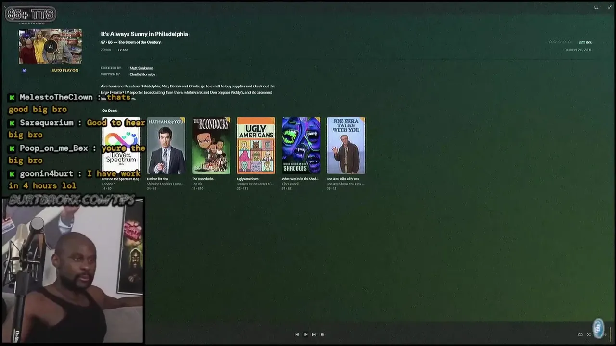Select What We Do in the Shadows poster
Viewport: 616px width, 346px height.
301,146
